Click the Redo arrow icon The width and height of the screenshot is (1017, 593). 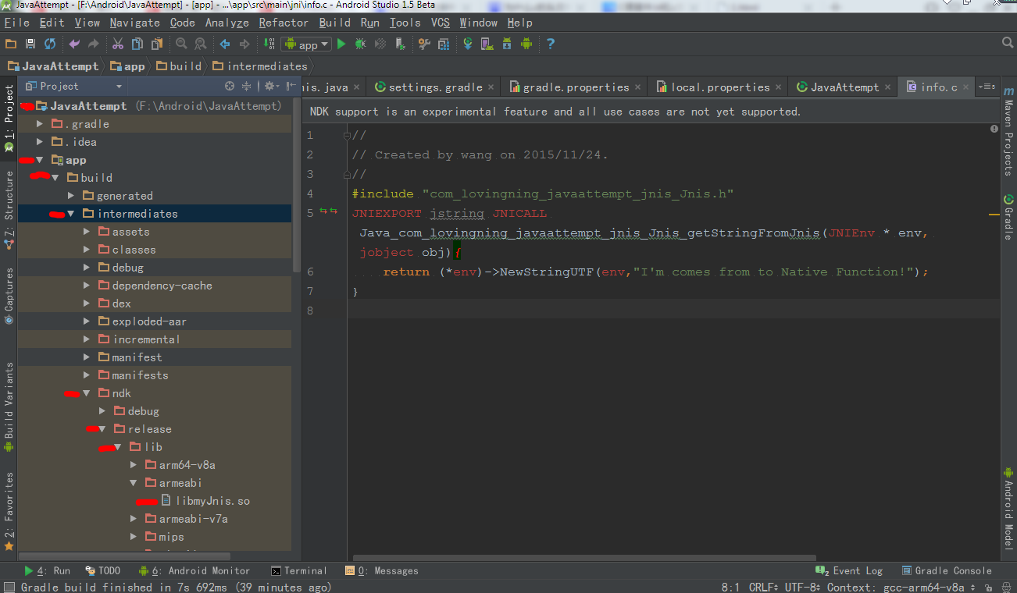tap(94, 44)
